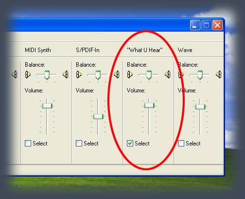This screenshot has height=199, width=245.
Task: Check Select under S/PDIF-In
Action: tap(79, 144)
